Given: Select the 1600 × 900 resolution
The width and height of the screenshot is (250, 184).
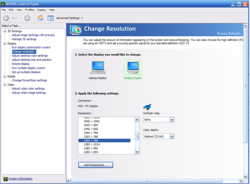Looking at the screenshot, I should [x=104, y=125].
